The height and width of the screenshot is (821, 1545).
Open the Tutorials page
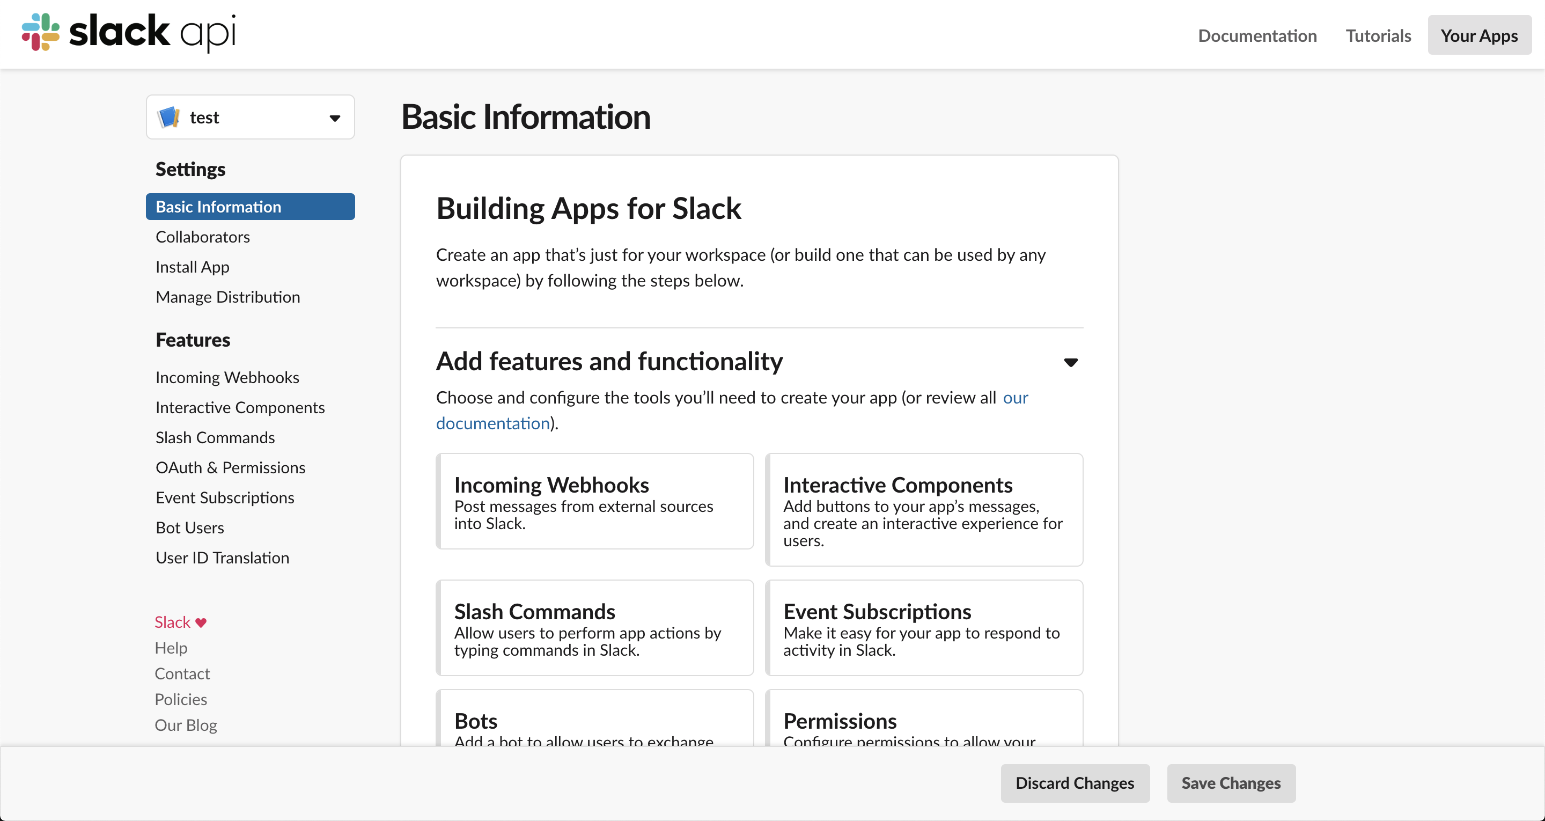pos(1378,35)
